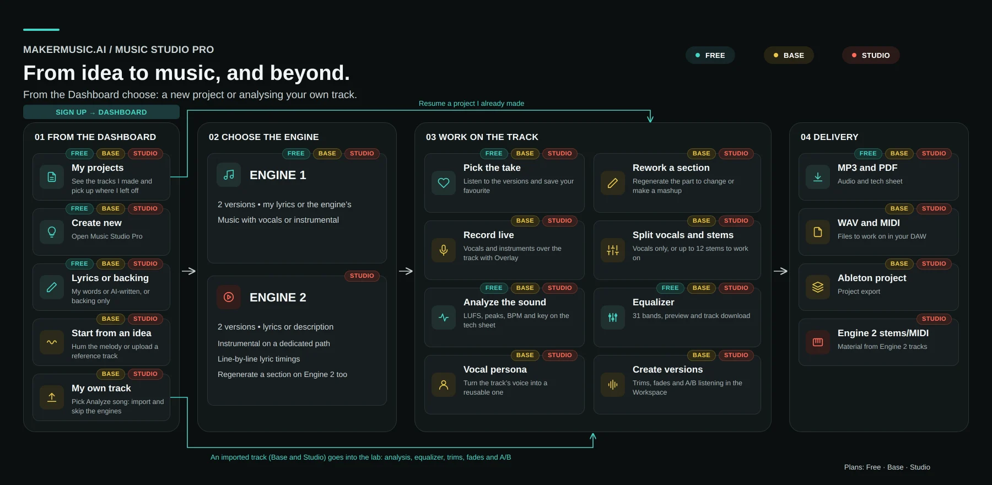The width and height of the screenshot is (992, 485).
Task: Click the Pick the take heart icon
Action: [444, 183]
